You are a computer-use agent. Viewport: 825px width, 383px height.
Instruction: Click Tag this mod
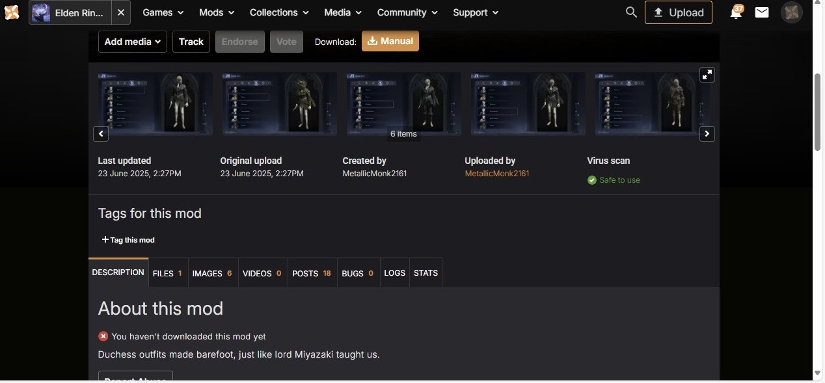tap(128, 240)
